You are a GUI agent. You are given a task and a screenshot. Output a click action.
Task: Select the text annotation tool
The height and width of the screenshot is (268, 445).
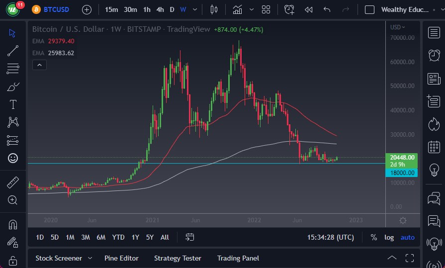pyautogui.click(x=13, y=104)
